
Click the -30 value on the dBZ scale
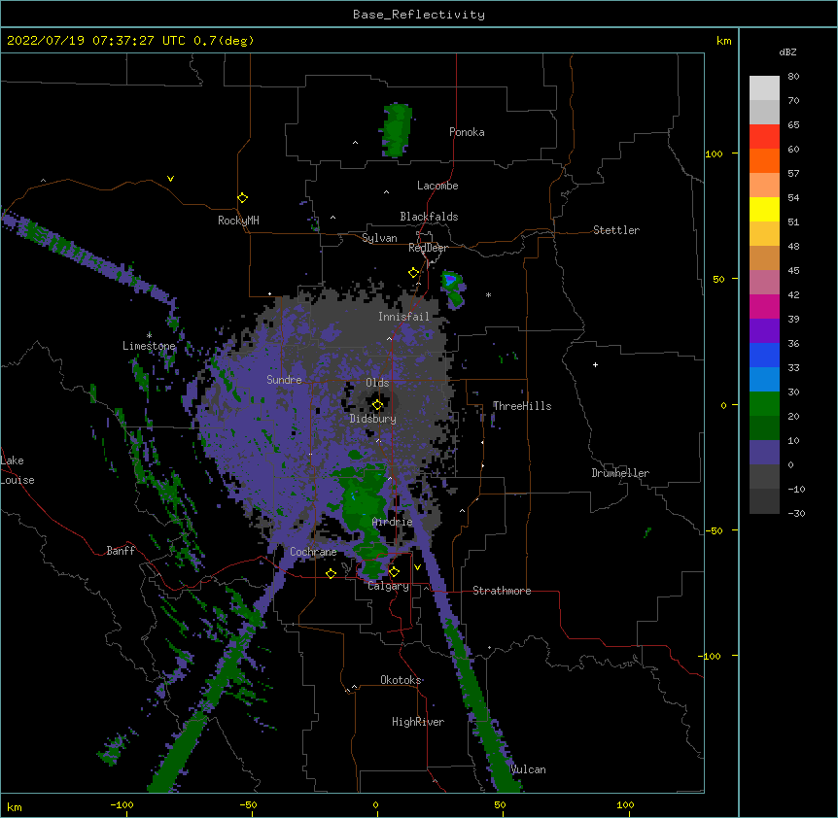point(796,513)
